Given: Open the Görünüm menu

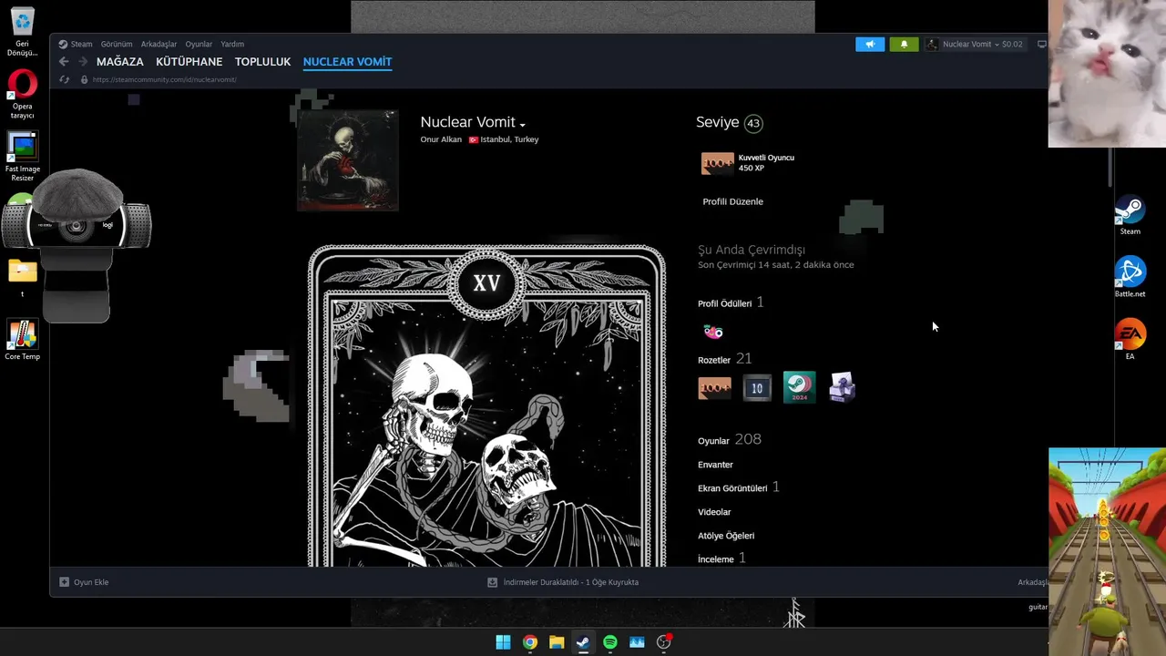Looking at the screenshot, I should (117, 44).
